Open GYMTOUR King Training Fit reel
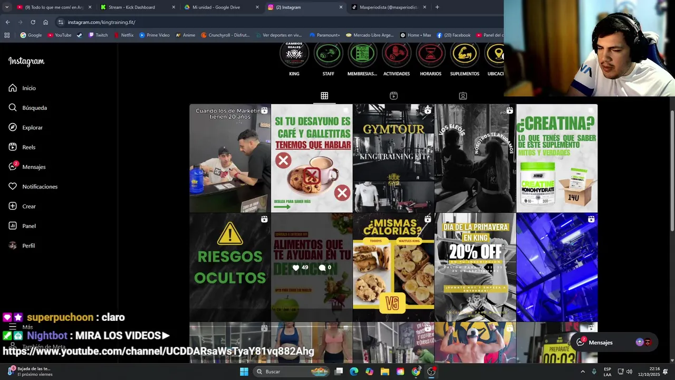 click(393, 158)
